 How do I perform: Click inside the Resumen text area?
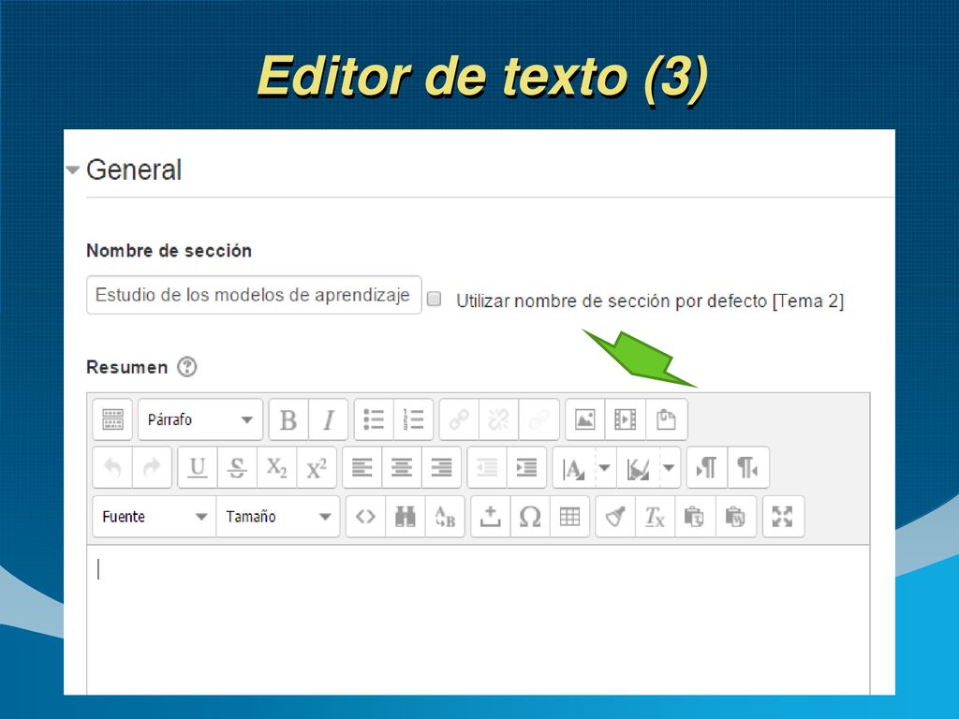pyautogui.click(x=479, y=620)
